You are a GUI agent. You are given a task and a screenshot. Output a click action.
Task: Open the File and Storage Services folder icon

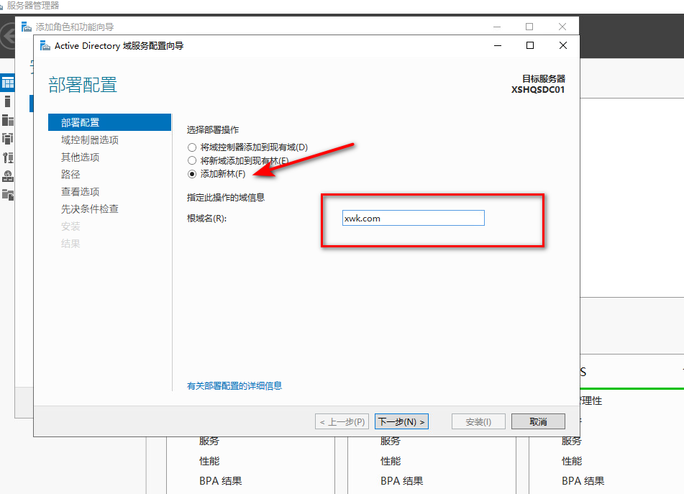click(8, 194)
